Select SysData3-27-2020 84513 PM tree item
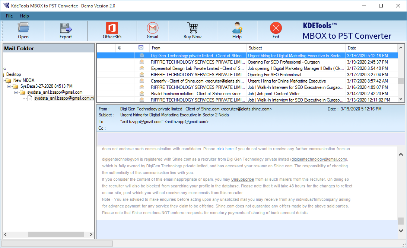 (47, 86)
